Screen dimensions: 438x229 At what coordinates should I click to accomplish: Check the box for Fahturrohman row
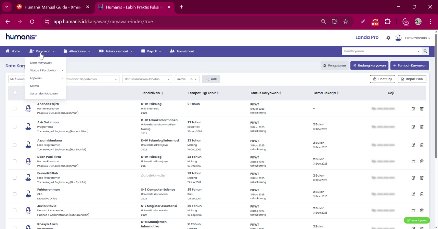14,194
